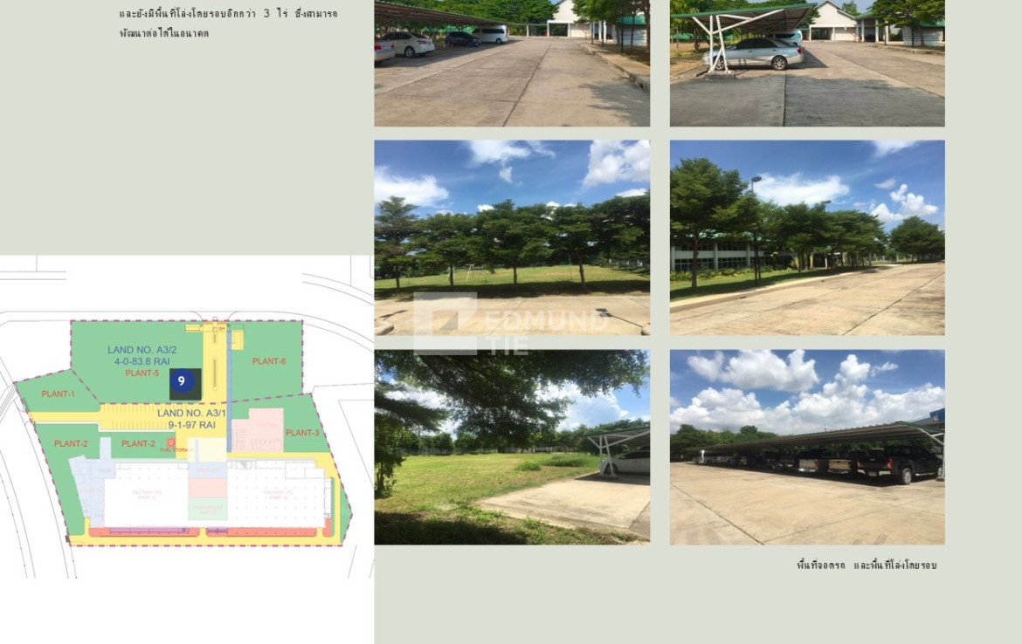
Task: Select the PLANT-1 zone label
Action: tap(58, 394)
